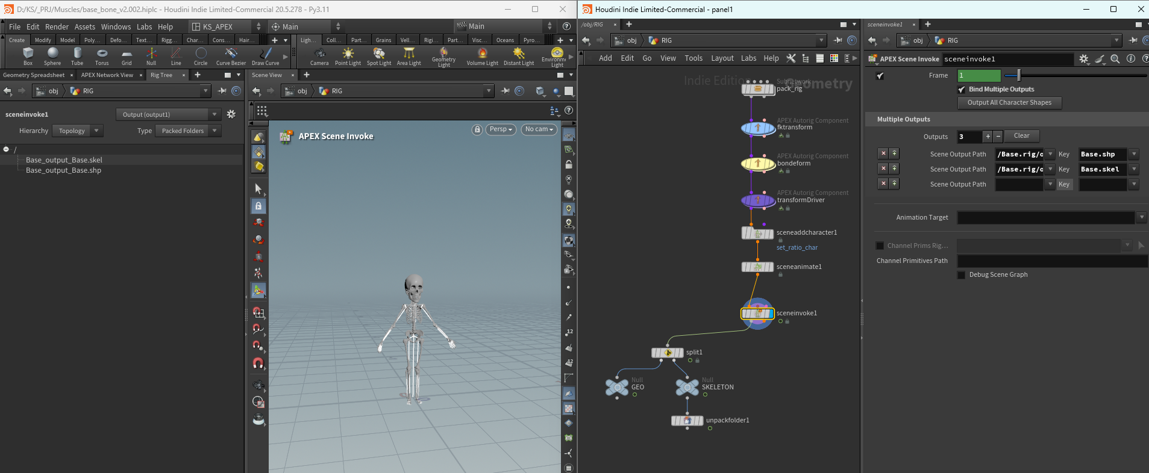Open the Topology hierarchy dropdown

coord(77,131)
